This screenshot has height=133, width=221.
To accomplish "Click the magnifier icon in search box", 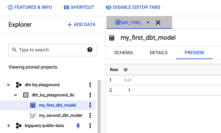I will [14, 50].
